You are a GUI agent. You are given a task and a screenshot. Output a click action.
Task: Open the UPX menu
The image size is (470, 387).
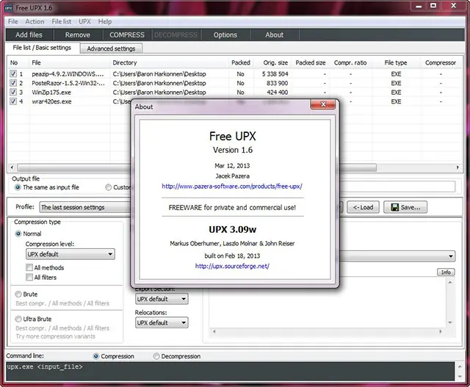tap(84, 22)
